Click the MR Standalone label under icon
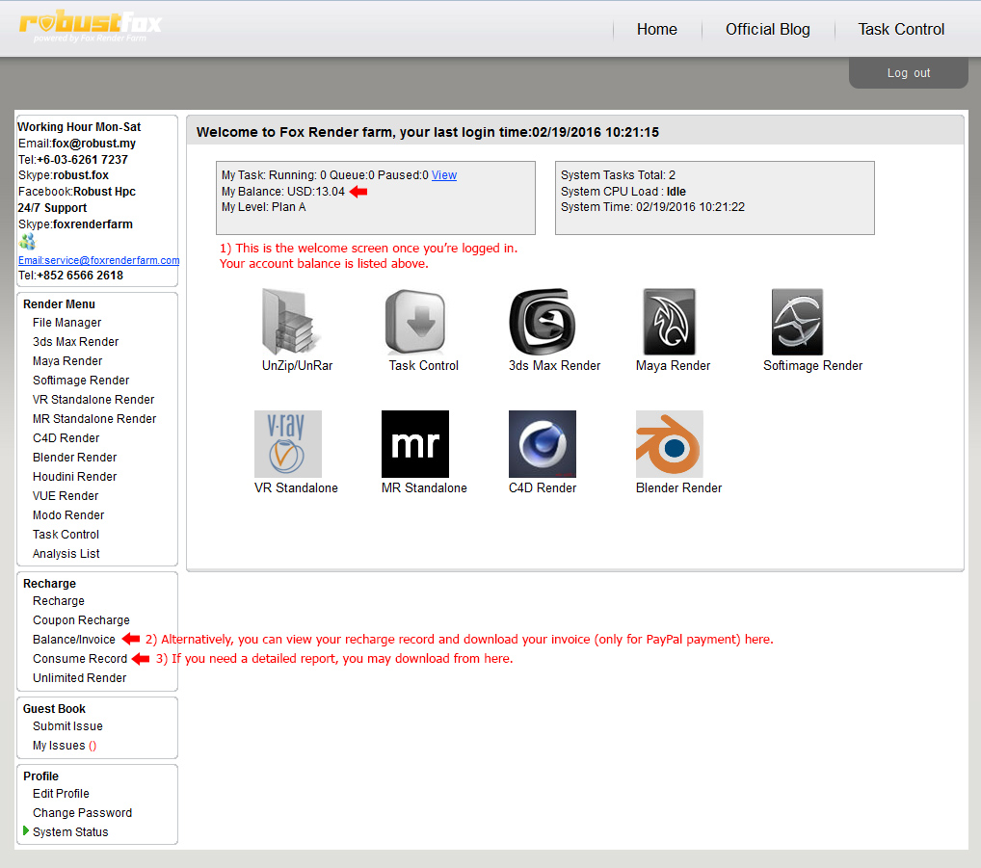Screen dimensions: 981x868 (424, 488)
